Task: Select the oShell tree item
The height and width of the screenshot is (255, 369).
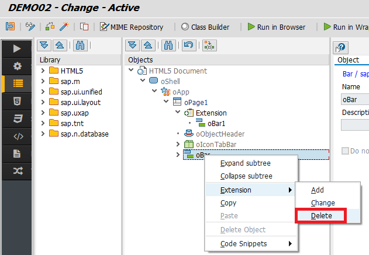Action: pos(170,82)
